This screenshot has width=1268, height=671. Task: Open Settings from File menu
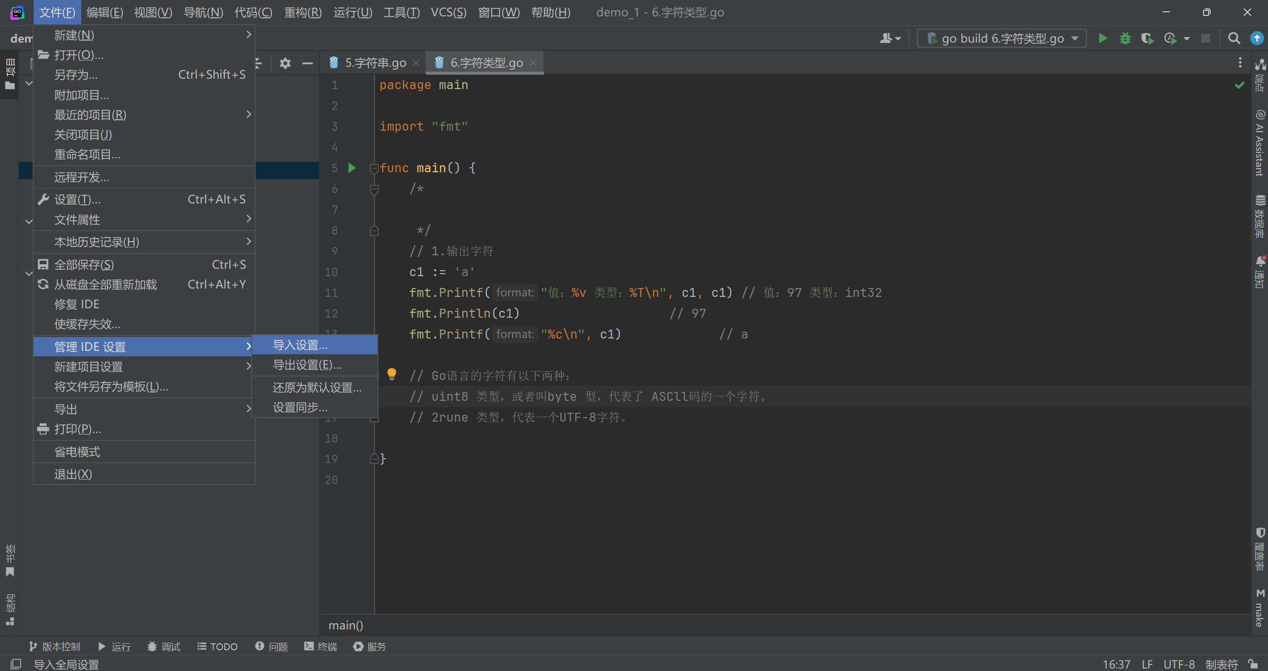(x=144, y=199)
